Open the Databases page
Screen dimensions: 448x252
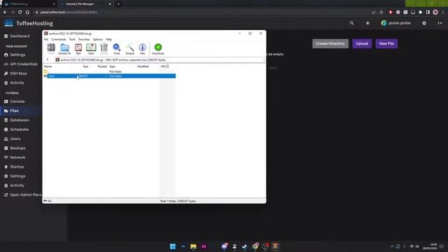coord(17,120)
